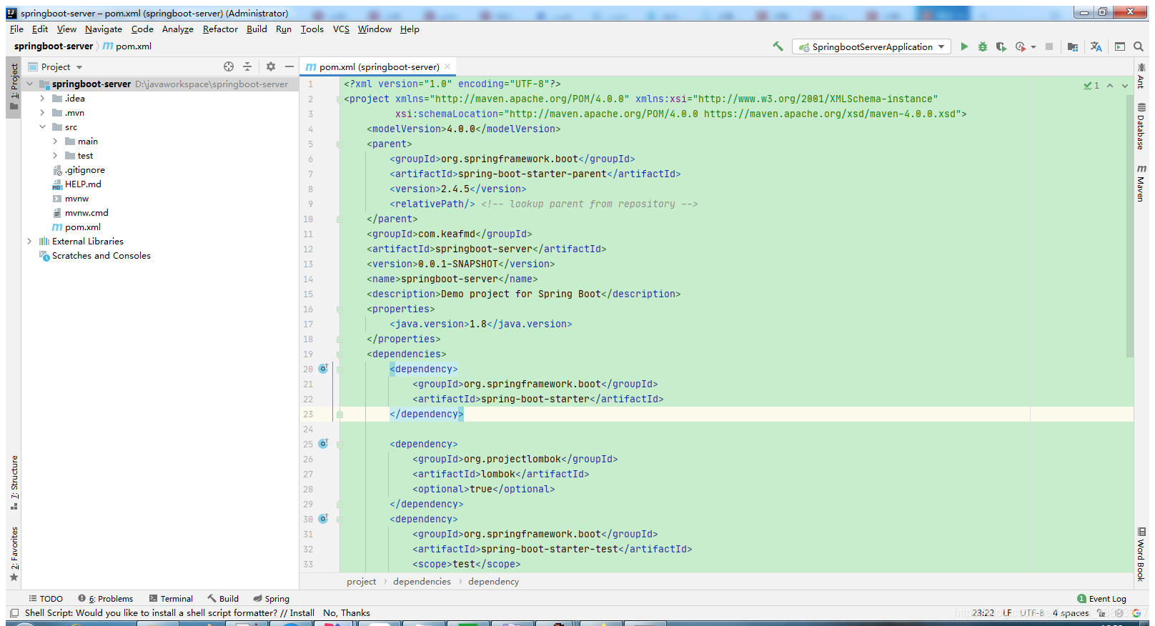This screenshot has width=1155, height=626.
Task: Fold the properties block on line 16
Action: click(339, 309)
